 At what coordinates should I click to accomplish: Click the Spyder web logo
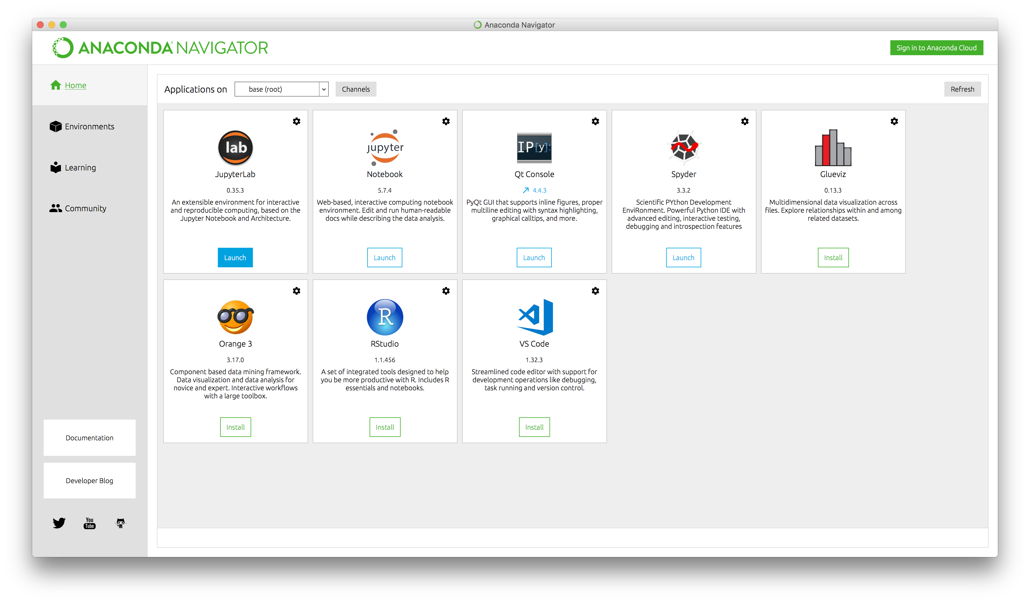684,147
